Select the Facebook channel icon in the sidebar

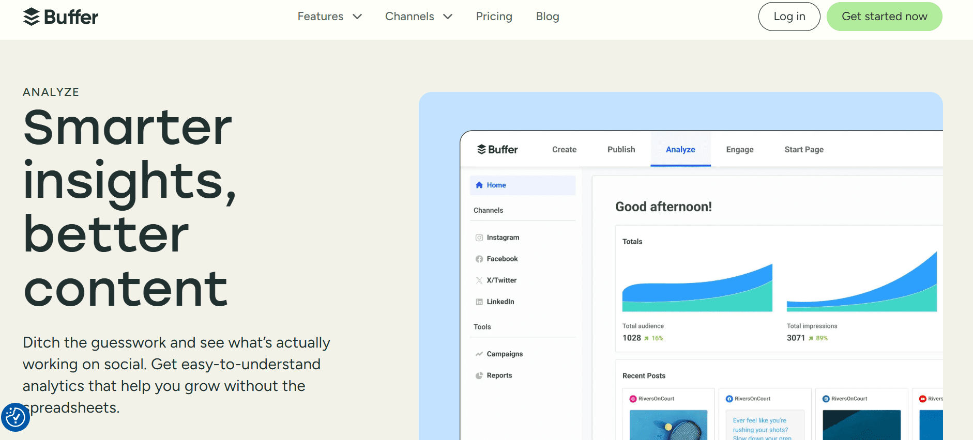(x=480, y=259)
